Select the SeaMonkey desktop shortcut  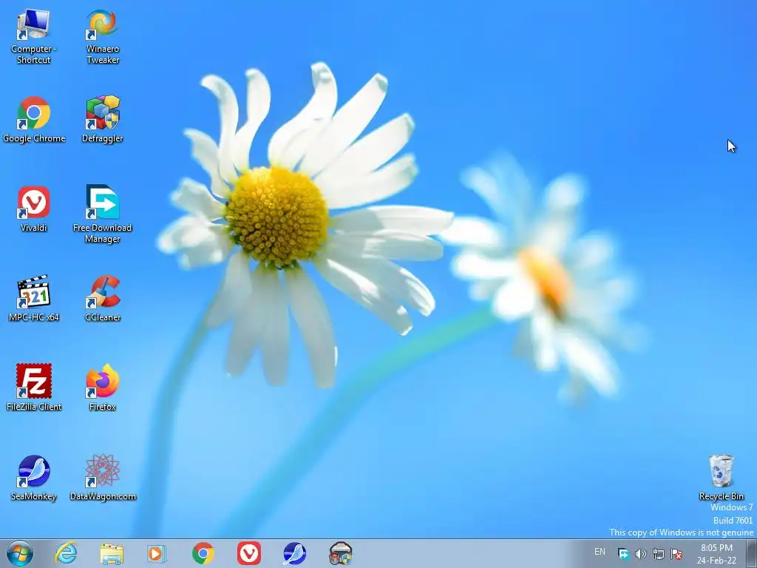[34, 477]
